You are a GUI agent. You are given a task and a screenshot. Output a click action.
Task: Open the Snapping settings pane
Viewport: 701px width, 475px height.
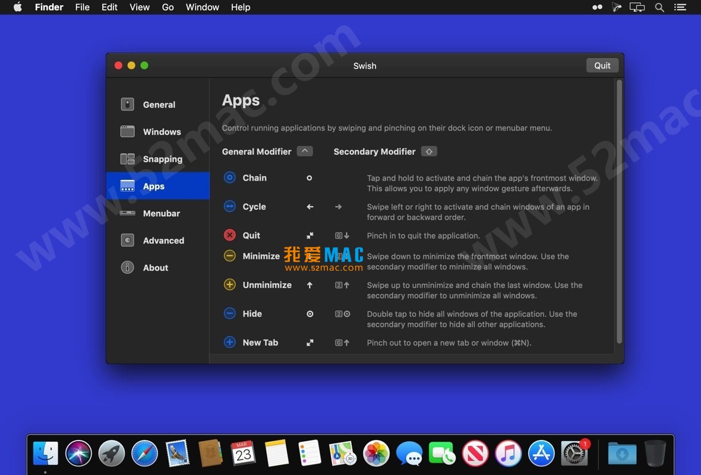click(x=158, y=159)
